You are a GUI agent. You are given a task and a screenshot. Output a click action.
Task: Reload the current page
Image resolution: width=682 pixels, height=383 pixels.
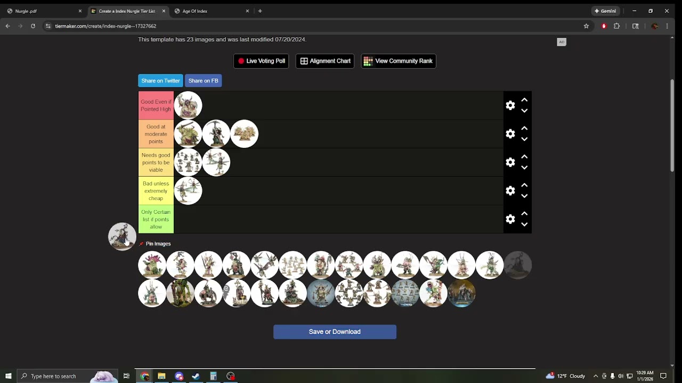(x=33, y=26)
